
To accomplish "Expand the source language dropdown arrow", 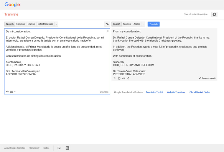I will point(56,24).
